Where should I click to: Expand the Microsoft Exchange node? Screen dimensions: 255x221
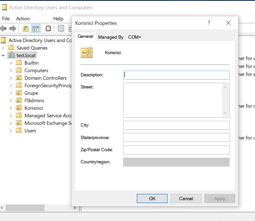(x=11, y=123)
